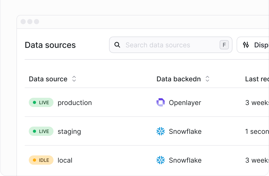Viewport: 269px width, 176px height.
Task: Click the LIVE status badge for production
Action: 41,102
